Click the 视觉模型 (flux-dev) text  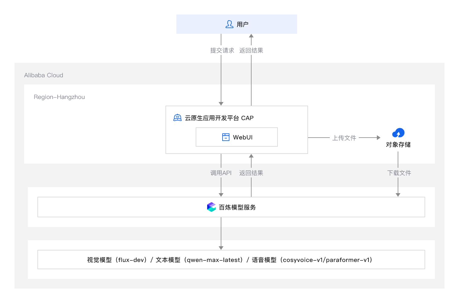pyautogui.click(x=117, y=260)
